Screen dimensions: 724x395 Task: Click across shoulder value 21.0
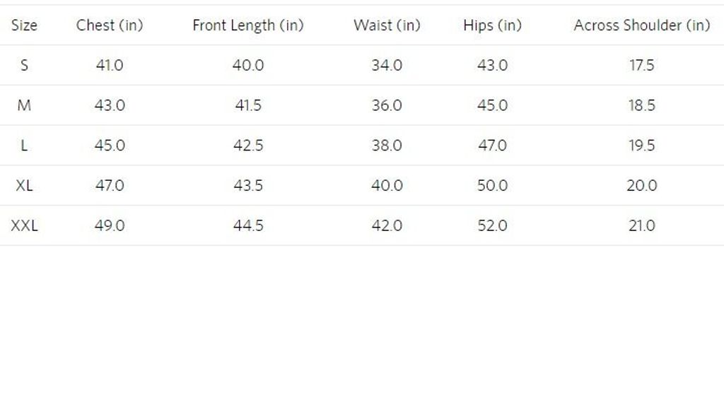point(641,226)
